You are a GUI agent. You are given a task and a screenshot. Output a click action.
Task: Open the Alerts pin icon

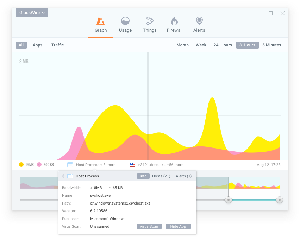tap(199, 21)
